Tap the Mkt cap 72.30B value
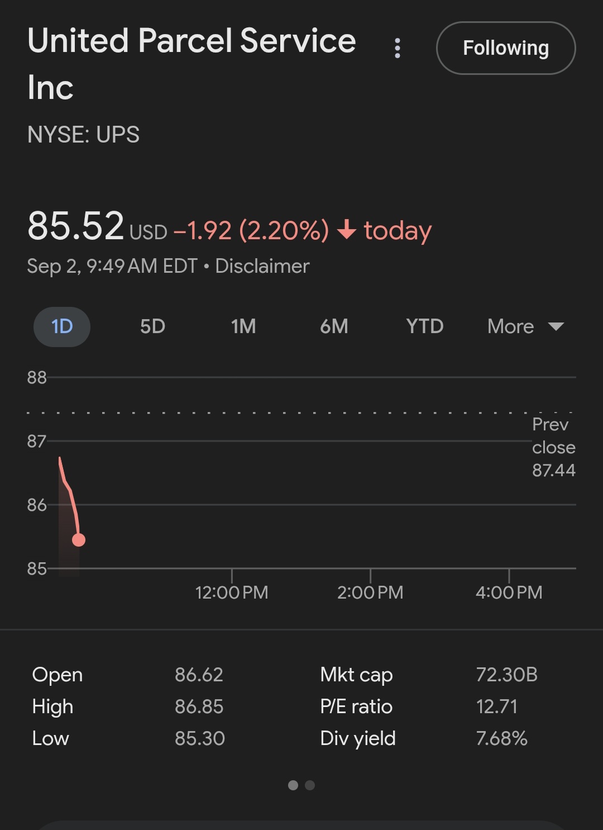 click(506, 675)
